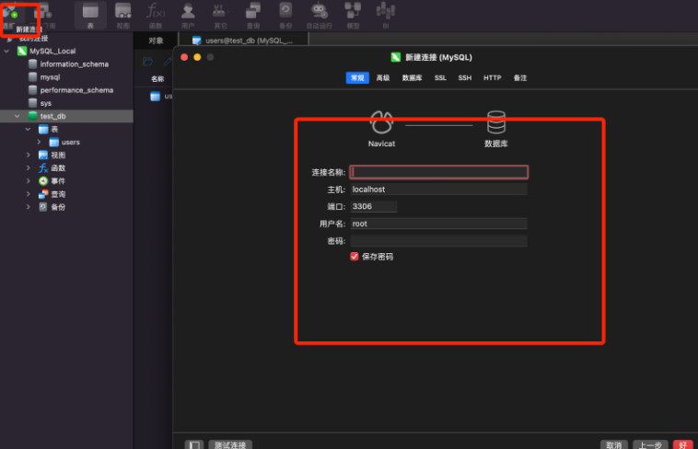Open the Function (函数) f(x) toolbar icon

[x=156, y=11]
